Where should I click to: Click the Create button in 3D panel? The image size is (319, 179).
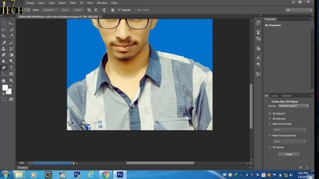click(289, 154)
